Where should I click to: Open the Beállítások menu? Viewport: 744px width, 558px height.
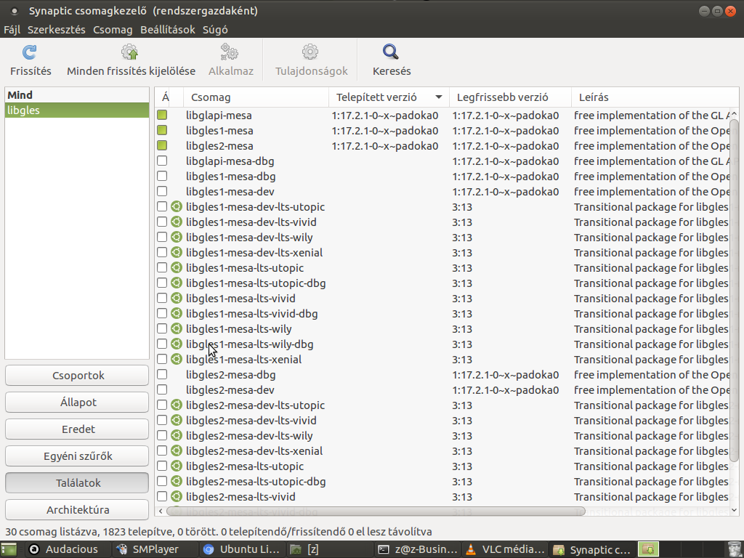(x=168, y=29)
